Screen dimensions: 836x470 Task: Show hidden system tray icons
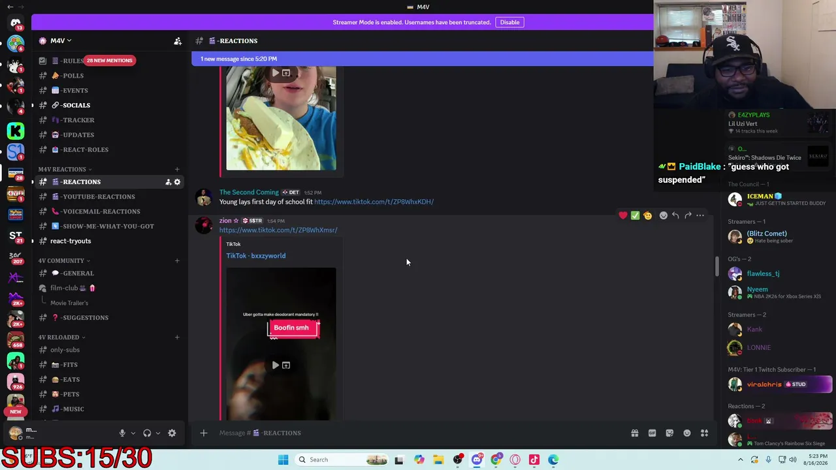tap(740, 460)
